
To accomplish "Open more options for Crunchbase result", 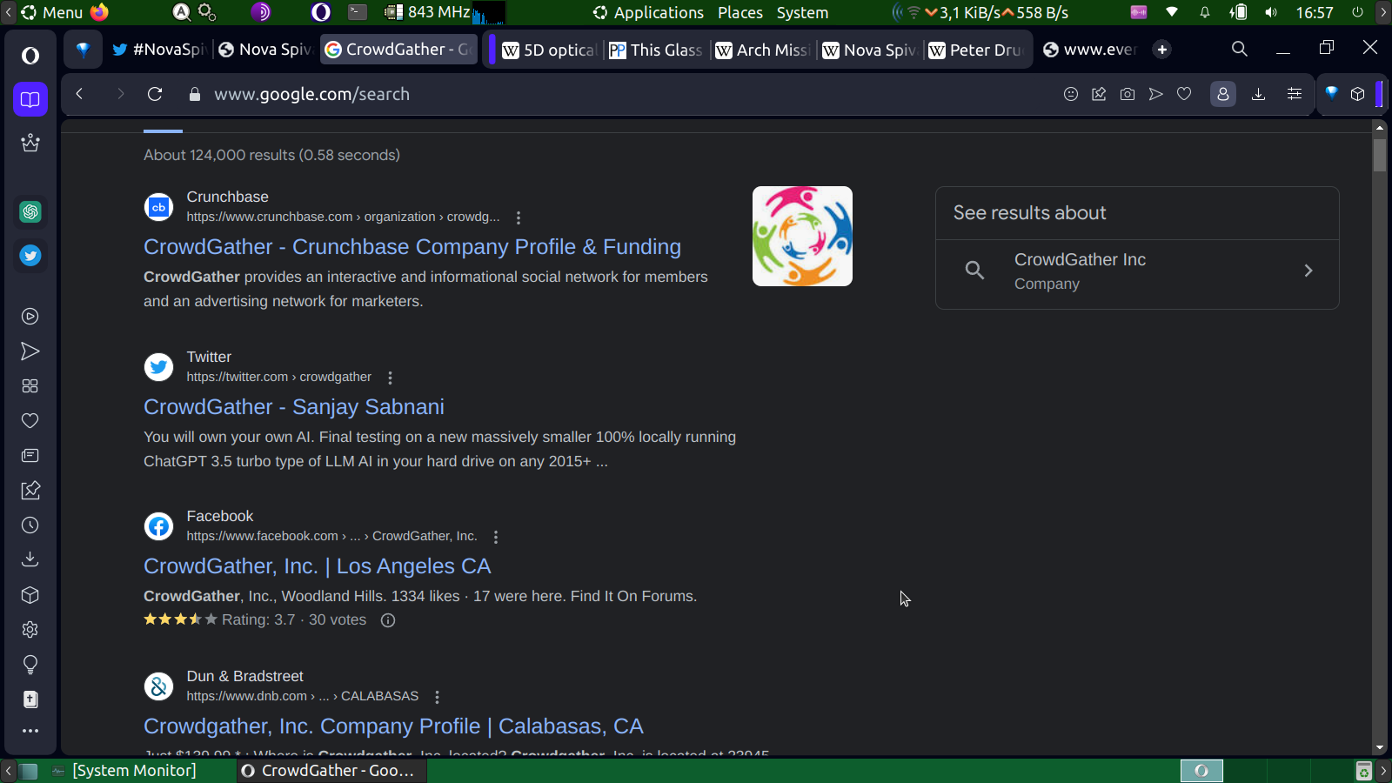I will (519, 217).
